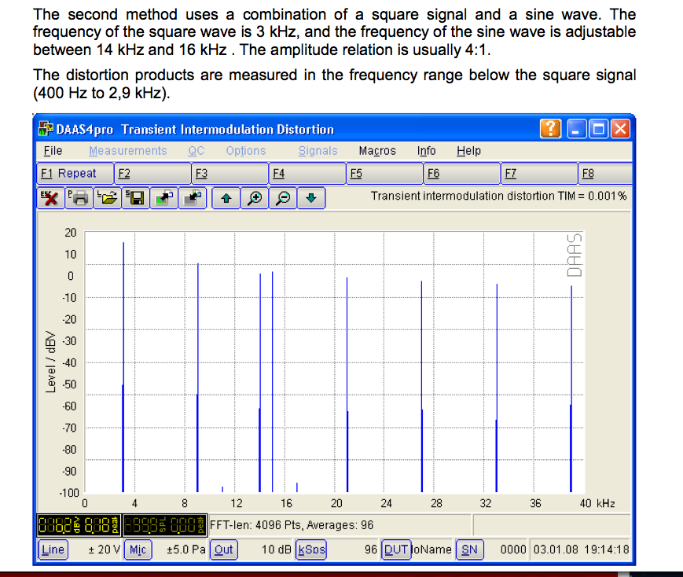
Task: Click the Mic input button
Action: [138, 549]
